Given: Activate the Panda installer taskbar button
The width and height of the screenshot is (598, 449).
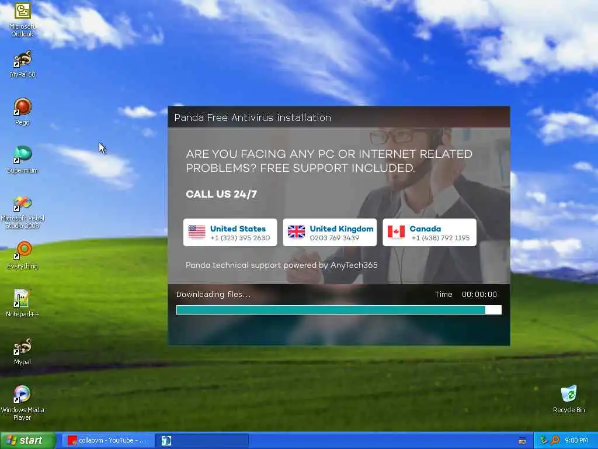Looking at the screenshot, I should click(x=201, y=440).
